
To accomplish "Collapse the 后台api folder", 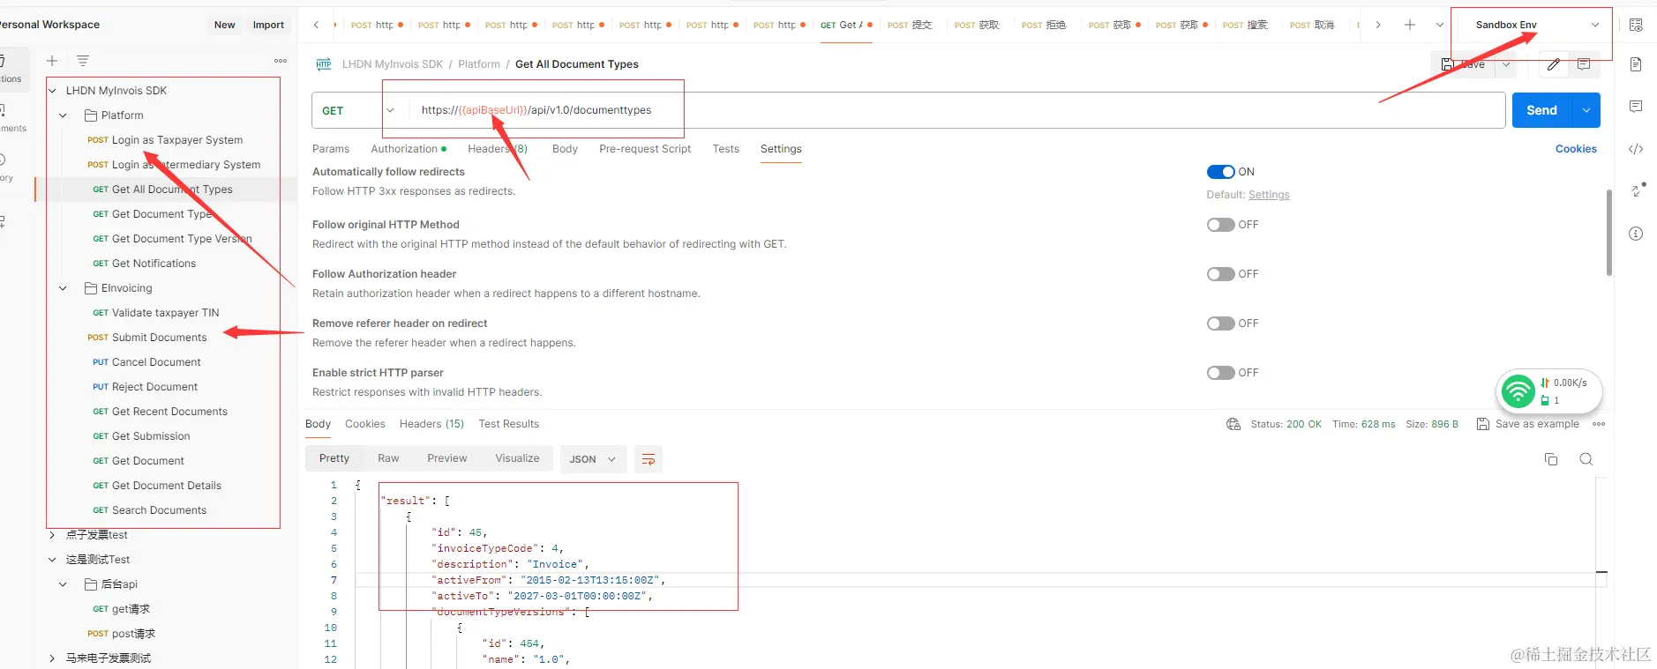I will point(63,584).
